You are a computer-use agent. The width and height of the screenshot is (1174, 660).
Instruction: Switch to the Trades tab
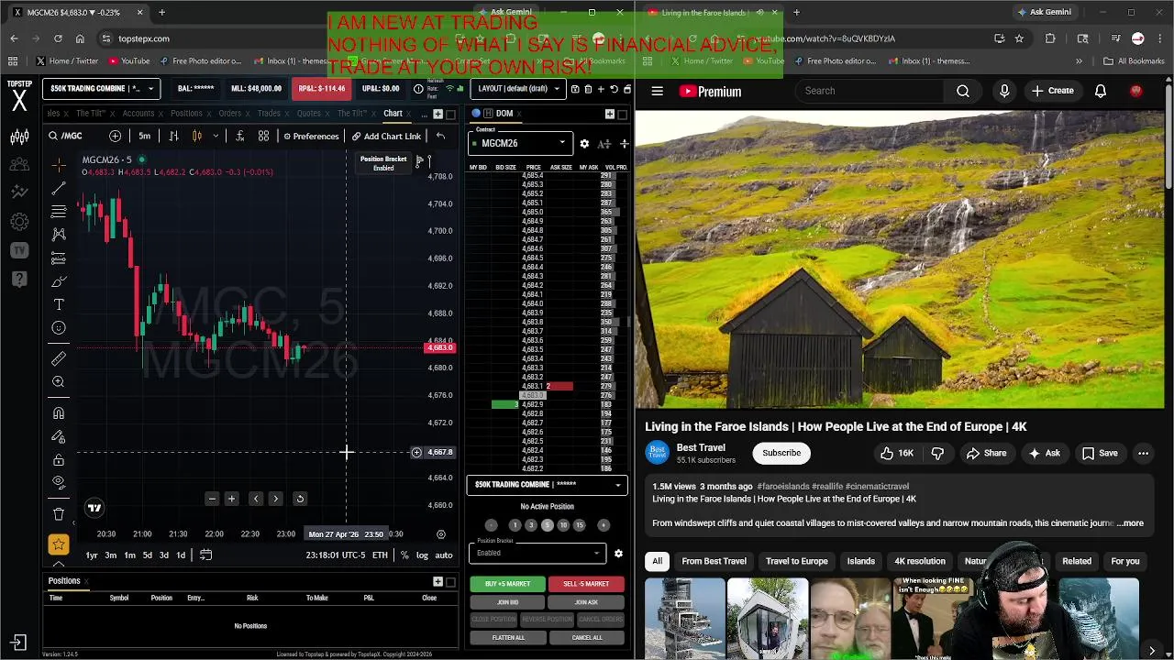point(269,114)
